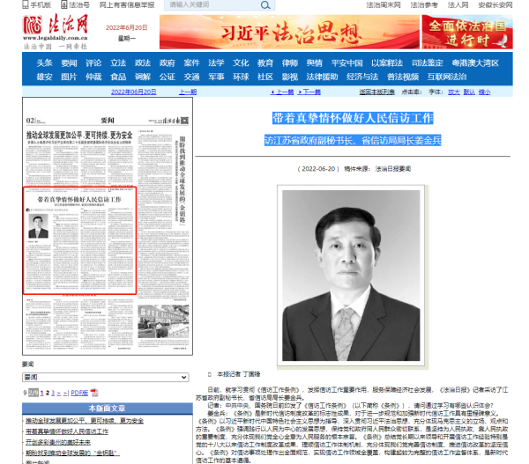Open the 教育 section

click(x=265, y=63)
